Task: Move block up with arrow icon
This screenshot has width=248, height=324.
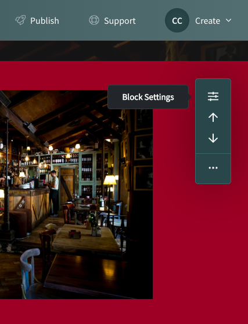Action: [x=213, y=117]
